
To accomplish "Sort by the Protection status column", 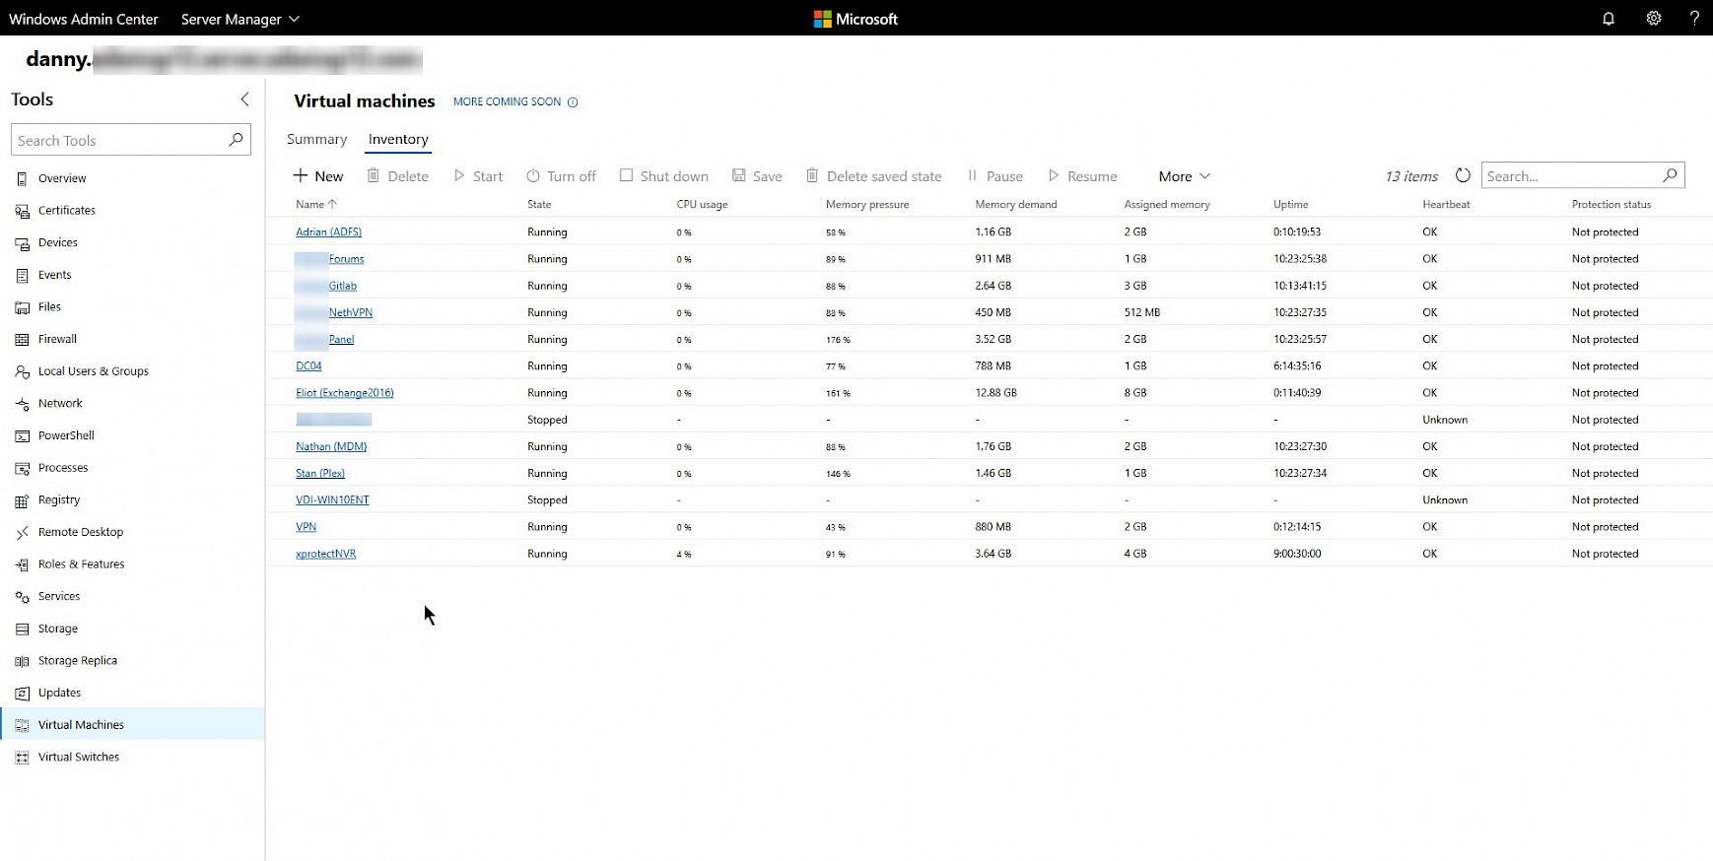I will point(1611,205).
